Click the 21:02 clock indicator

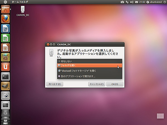(142, 2)
